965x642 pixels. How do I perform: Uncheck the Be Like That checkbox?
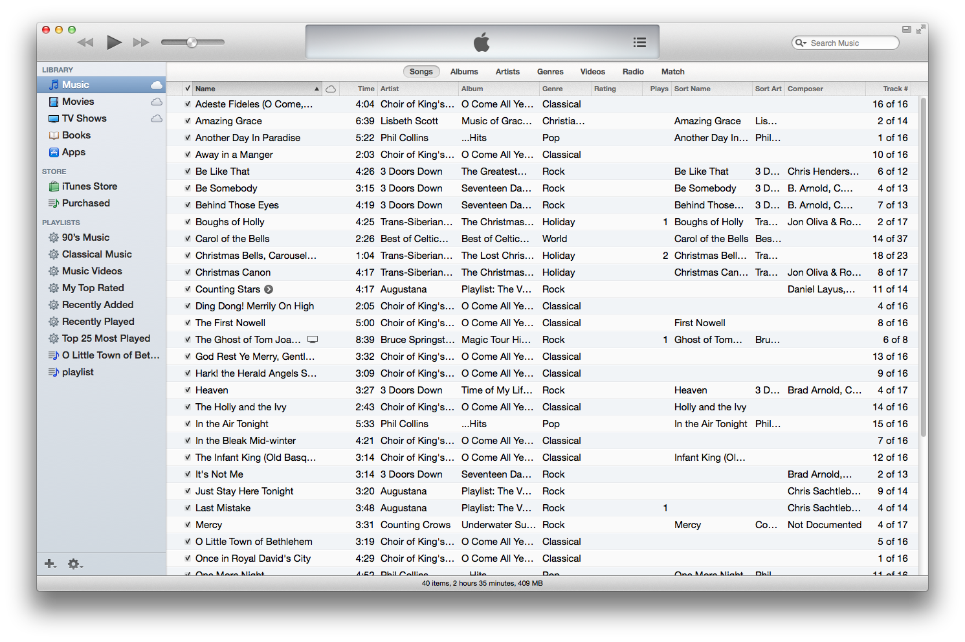point(187,172)
